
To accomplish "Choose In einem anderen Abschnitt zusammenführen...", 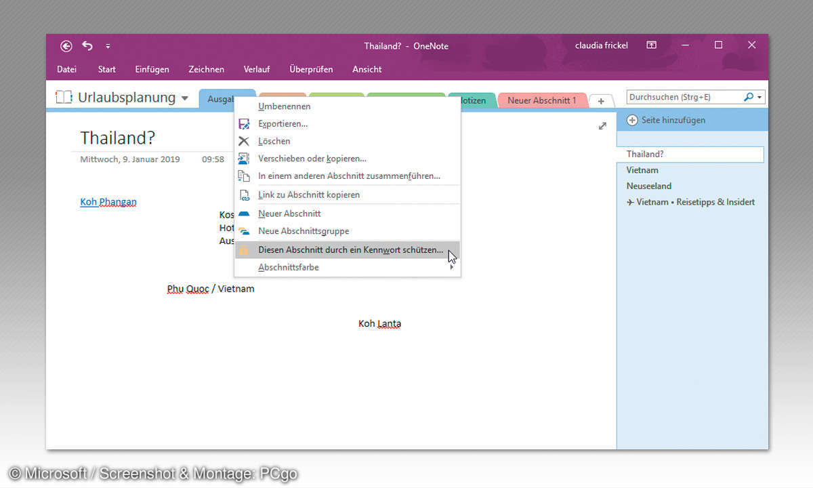I will click(x=347, y=176).
